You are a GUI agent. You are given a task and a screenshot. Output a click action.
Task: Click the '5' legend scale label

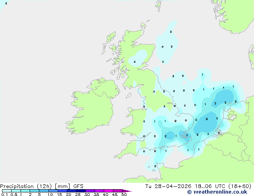click(39, 194)
